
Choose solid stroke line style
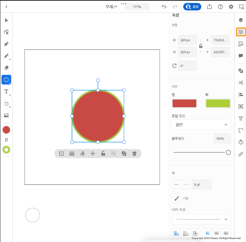pos(176,184)
